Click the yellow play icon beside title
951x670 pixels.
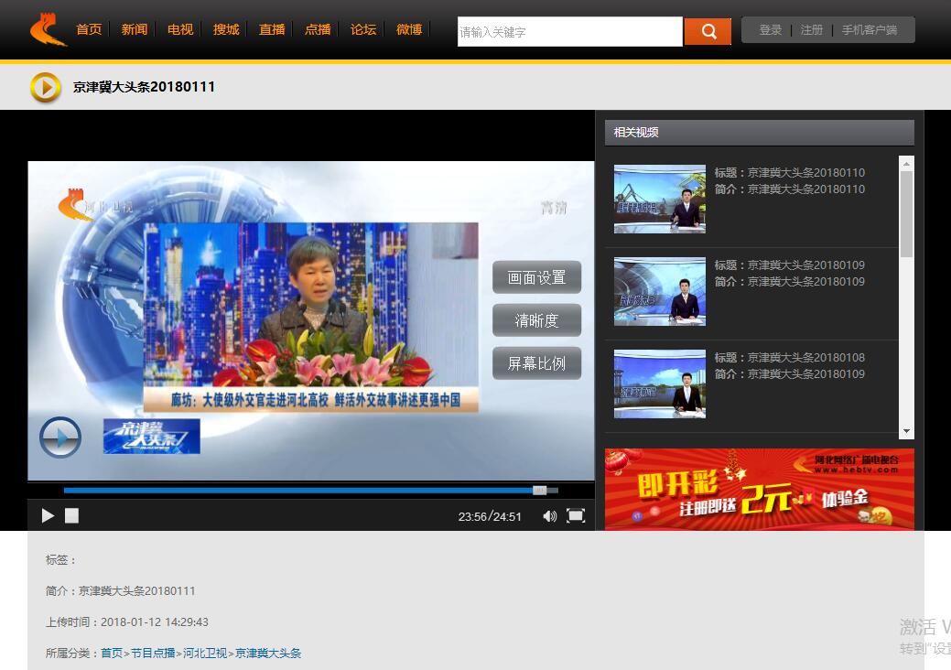tap(46, 87)
